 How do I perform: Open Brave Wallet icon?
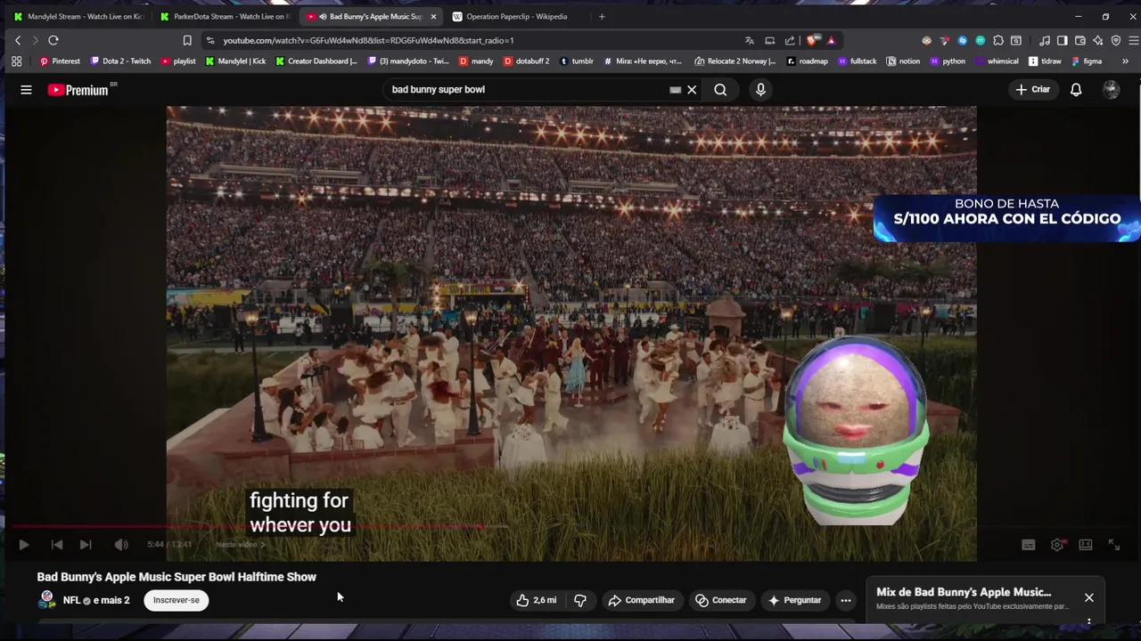click(1080, 40)
